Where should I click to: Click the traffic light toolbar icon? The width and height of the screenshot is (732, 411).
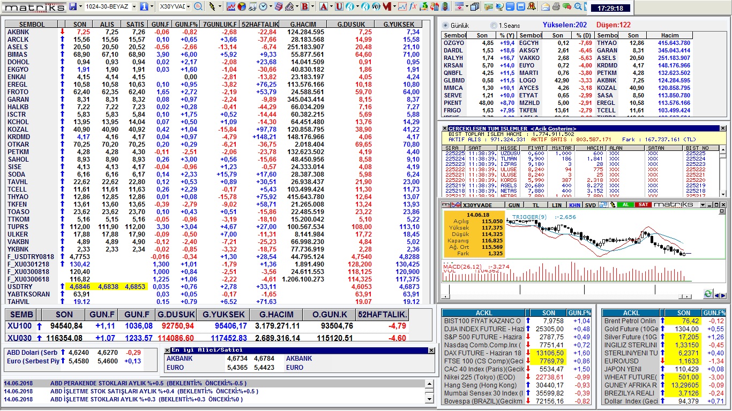445,6
